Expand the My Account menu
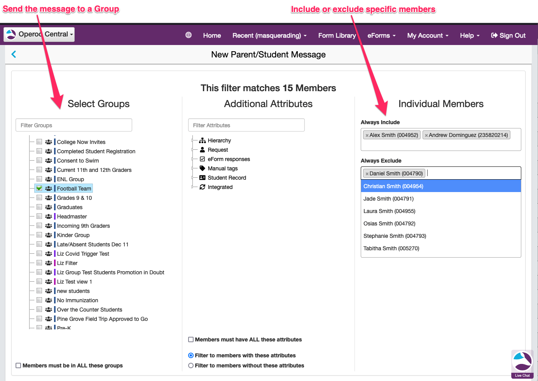The height and width of the screenshot is (381, 538). point(428,35)
